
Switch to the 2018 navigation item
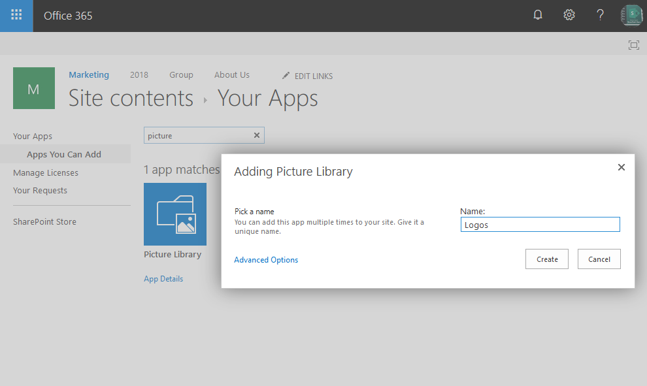pos(139,74)
